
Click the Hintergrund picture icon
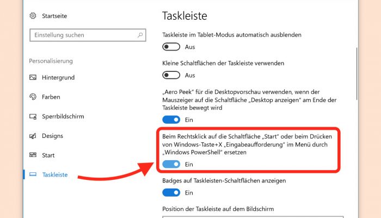click(33, 77)
